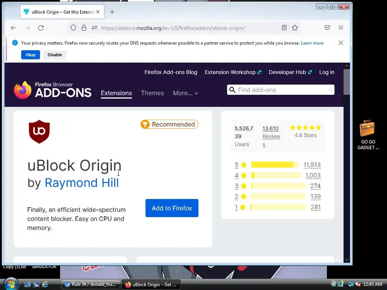Viewport: 387px width, 290px height.
Task: Open 274 three-star reviews count
Action: 316,186
